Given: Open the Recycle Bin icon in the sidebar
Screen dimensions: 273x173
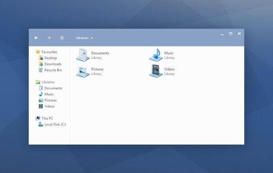Looking at the screenshot, I should click(x=41, y=70).
